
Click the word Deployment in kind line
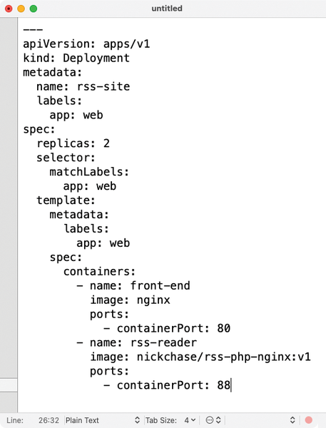point(96,58)
